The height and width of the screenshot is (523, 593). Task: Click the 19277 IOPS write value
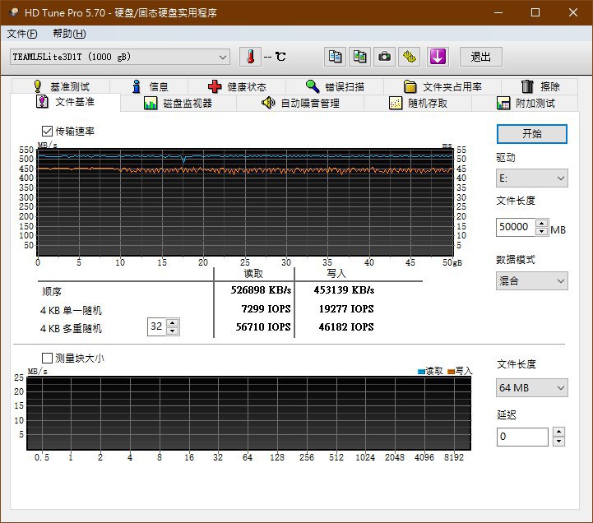pos(346,308)
